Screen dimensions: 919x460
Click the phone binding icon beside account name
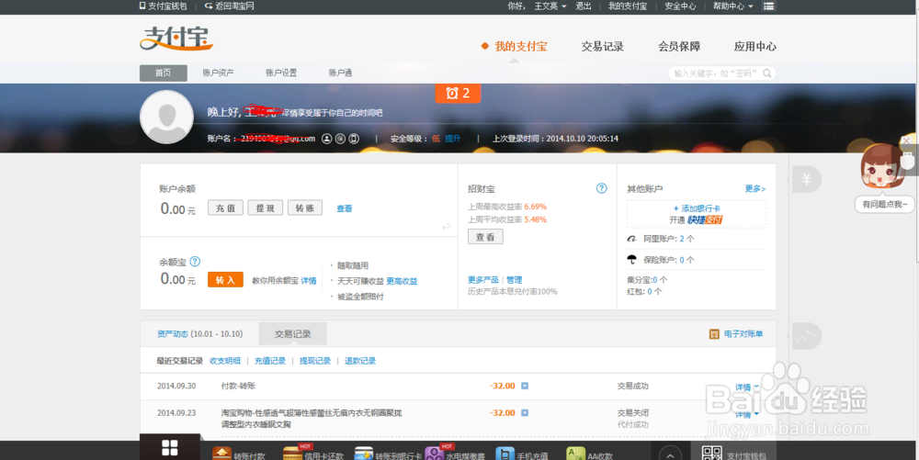pyautogui.click(x=354, y=139)
